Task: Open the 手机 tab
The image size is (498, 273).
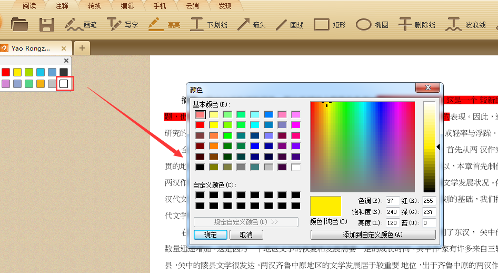Action: [160, 6]
